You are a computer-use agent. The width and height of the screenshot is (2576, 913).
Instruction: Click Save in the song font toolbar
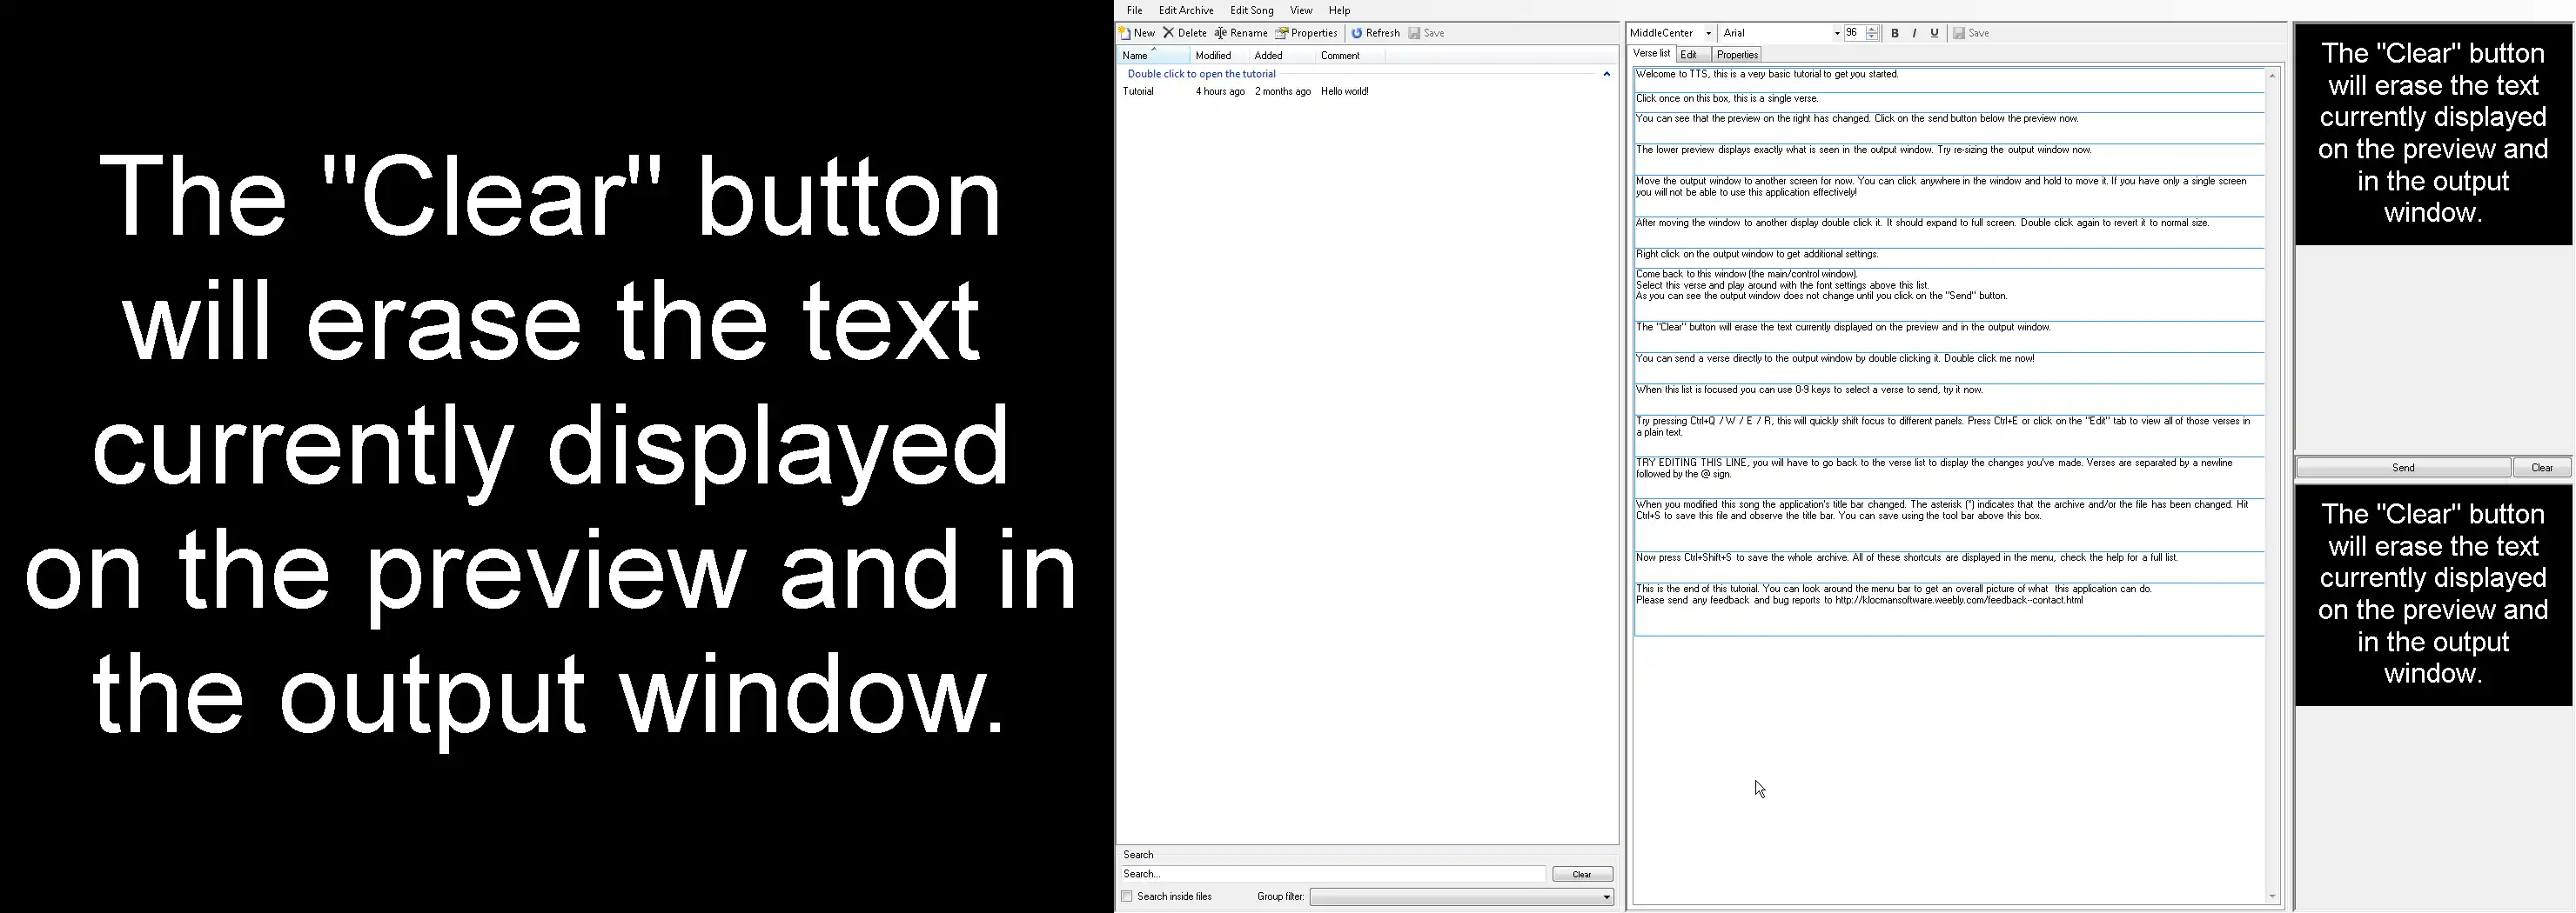[1971, 33]
